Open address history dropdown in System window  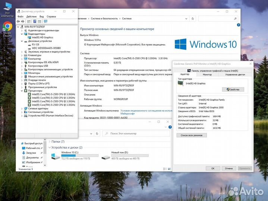[186, 19]
